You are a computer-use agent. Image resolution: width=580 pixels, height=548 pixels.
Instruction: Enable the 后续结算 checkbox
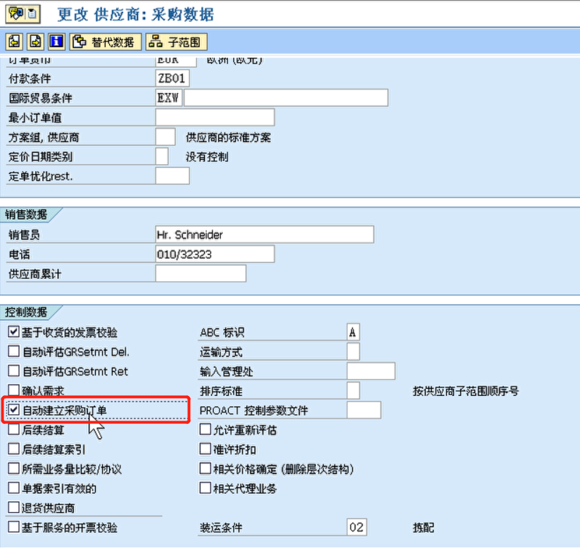[x=12, y=429]
